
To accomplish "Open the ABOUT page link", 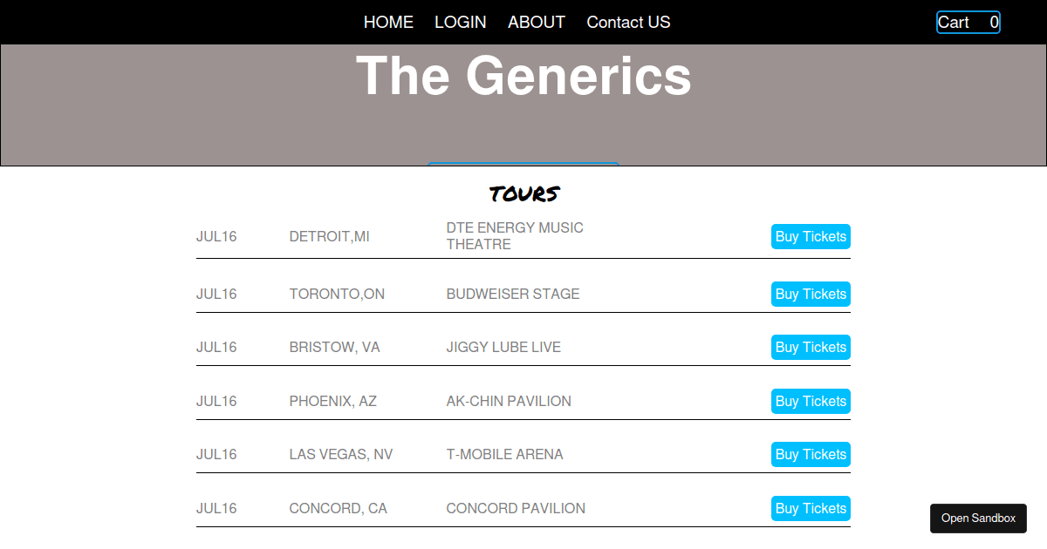I will point(537,22).
